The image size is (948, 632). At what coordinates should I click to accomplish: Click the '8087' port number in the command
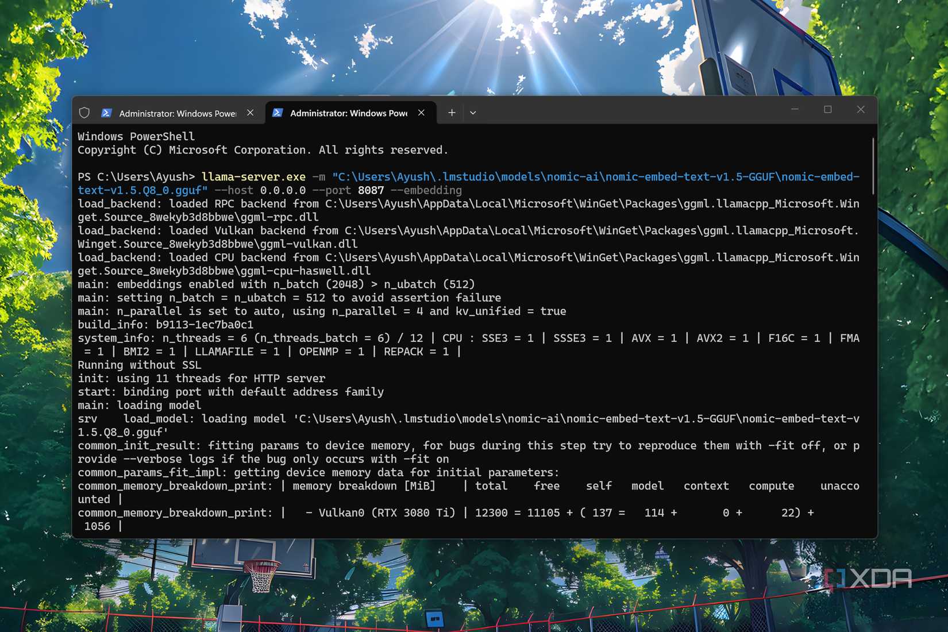371,190
